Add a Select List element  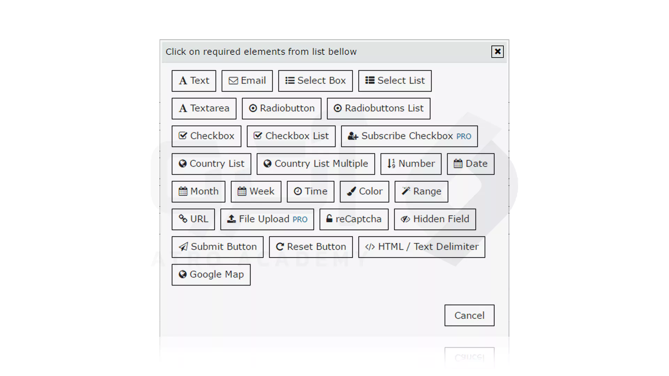point(395,81)
